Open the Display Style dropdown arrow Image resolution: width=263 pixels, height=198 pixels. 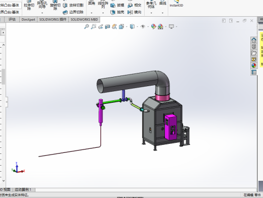point(138,27)
